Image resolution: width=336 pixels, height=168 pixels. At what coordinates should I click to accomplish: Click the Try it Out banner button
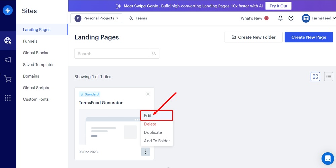278,6
